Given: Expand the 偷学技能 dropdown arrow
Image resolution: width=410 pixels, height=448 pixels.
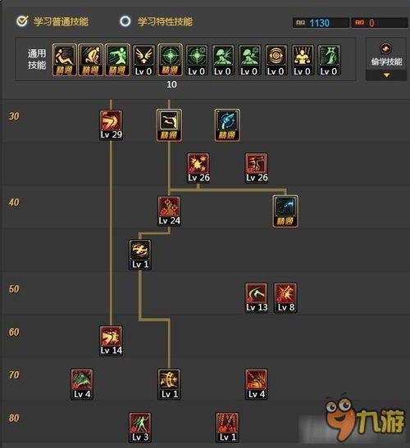Looking at the screenshot, I should [x=386, y=75].
